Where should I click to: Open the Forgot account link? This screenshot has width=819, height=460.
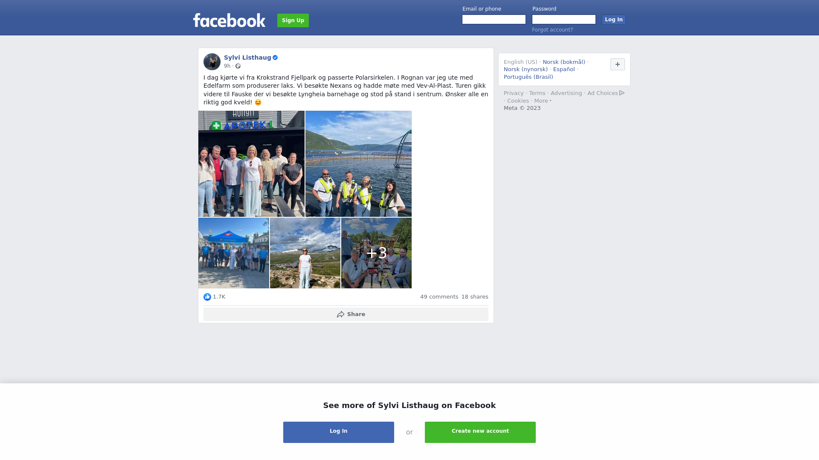(552, 30)
